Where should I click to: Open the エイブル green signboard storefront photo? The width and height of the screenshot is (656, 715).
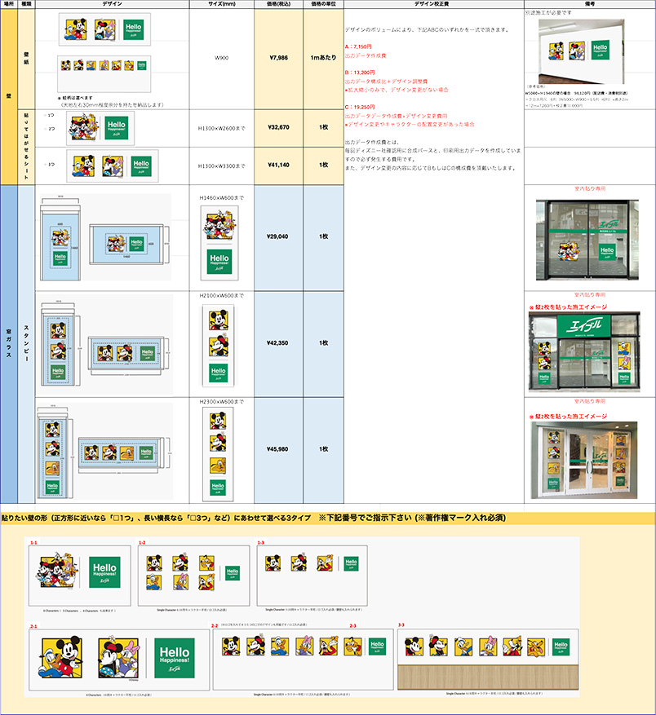[x=584, y=351]
